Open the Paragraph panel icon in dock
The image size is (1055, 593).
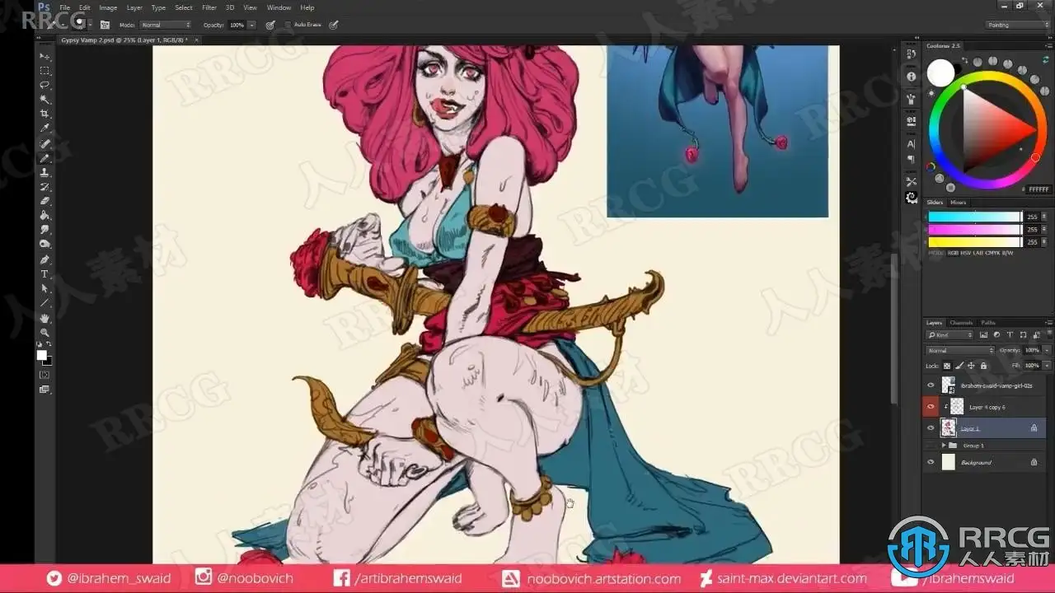pyautogui.click(x=911, y=160)
